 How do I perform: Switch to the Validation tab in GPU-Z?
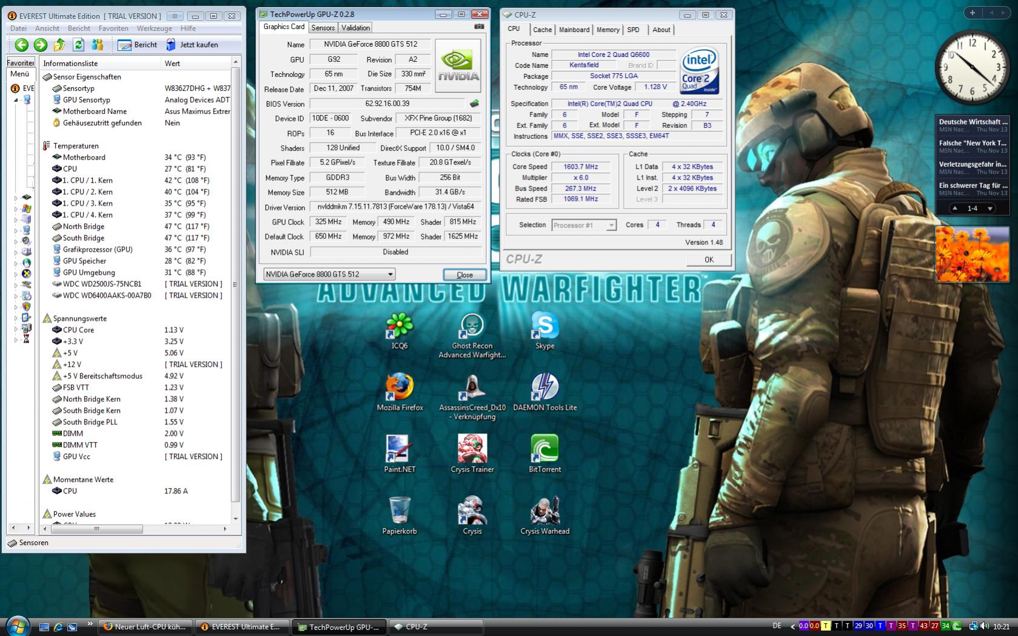pos(355,28)
